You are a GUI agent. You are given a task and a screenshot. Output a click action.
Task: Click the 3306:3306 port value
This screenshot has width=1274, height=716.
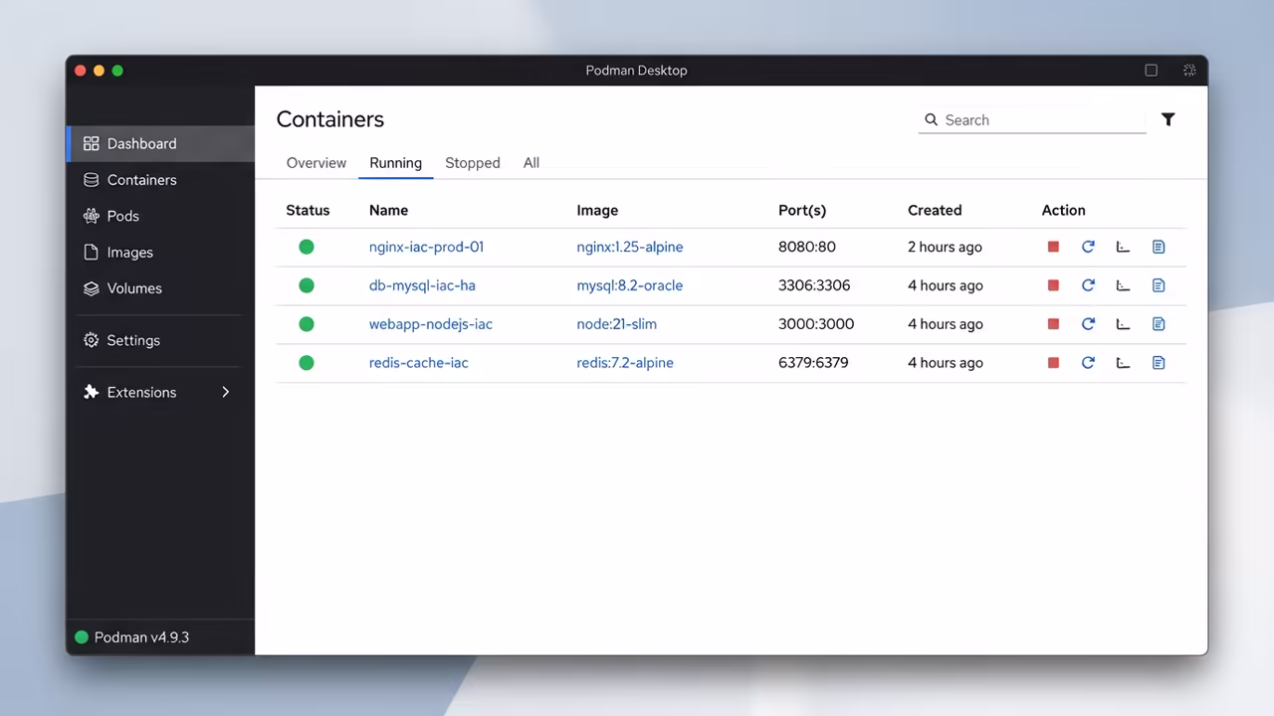[x=814, y=285]
